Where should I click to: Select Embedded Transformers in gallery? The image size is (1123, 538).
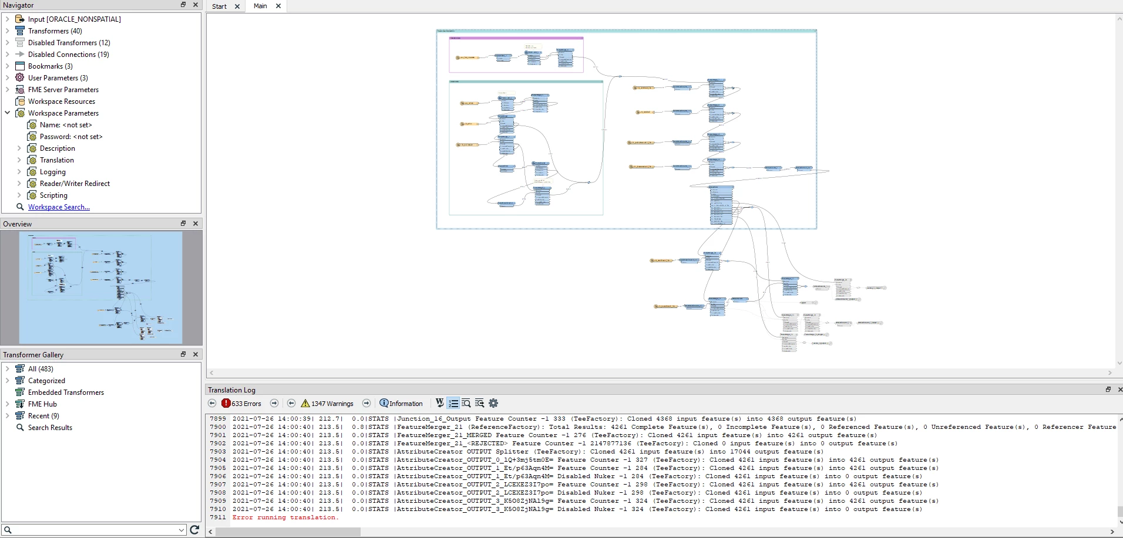[66, 392]
